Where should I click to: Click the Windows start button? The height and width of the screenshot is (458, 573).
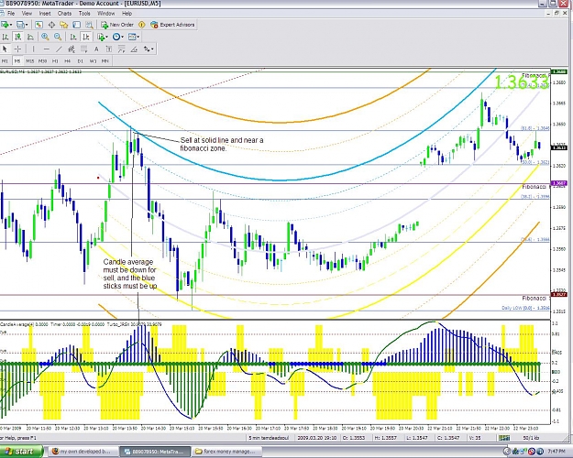[21, 452]
